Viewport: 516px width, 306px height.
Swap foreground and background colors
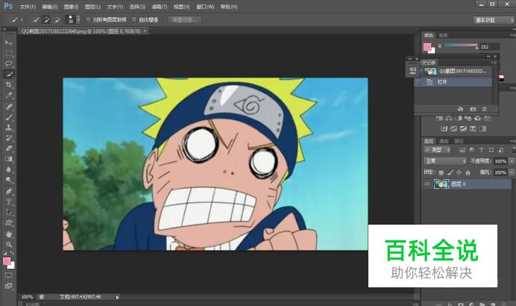coord(12,253)
